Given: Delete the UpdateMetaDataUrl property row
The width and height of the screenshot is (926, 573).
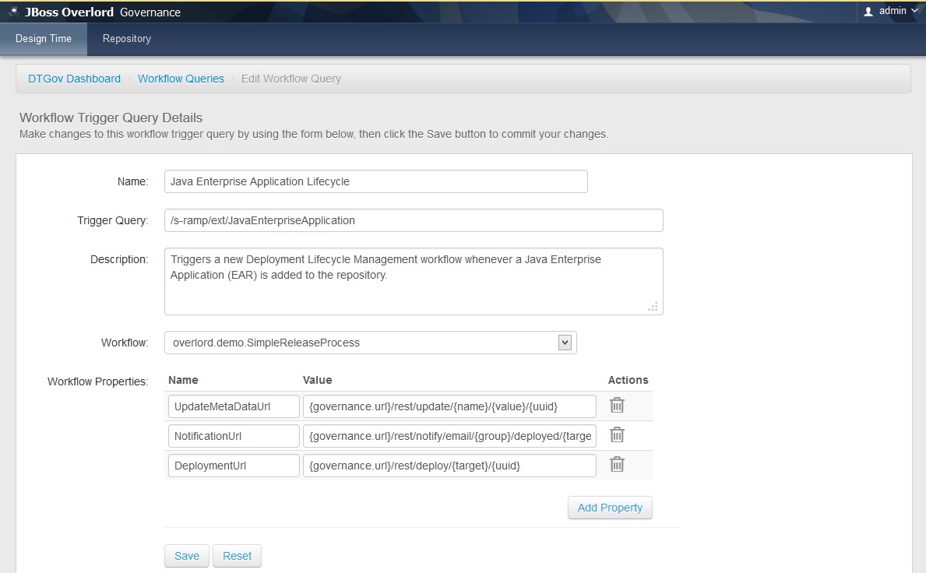Looking at the screenshot, I should point(617,406).
